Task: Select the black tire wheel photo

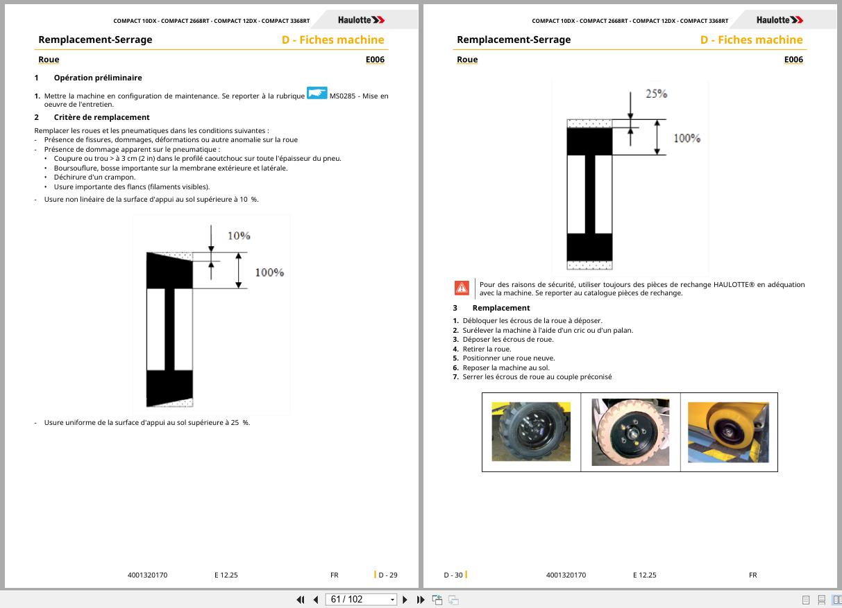Action: pyautogui.click(x=531, y=431)
